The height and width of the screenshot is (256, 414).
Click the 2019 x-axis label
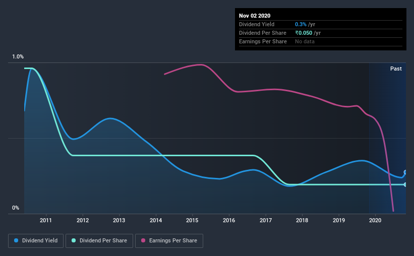tap(339, 220)
